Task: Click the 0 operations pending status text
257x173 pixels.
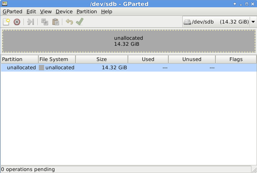Action: click(28, 169)
